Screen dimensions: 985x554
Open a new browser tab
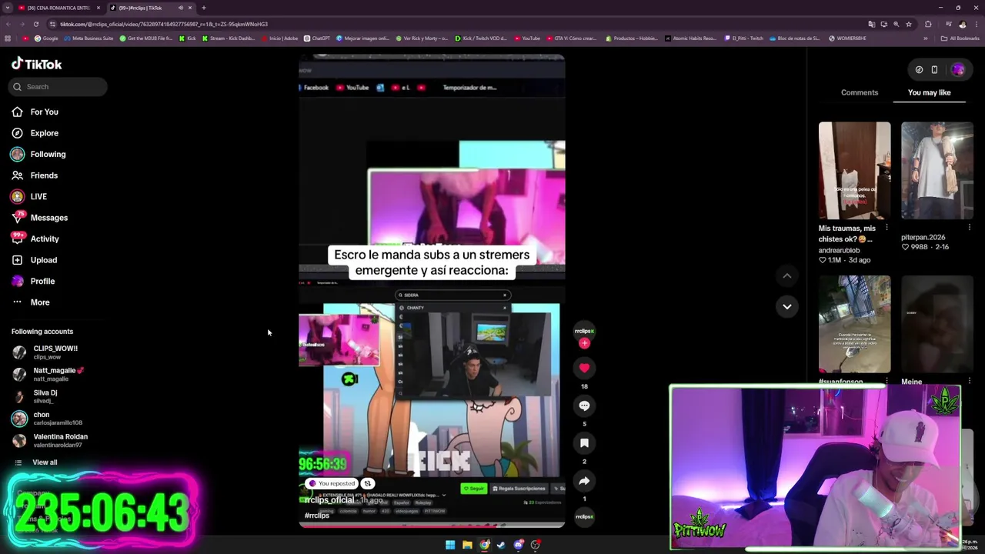pyautogui.click(x=203, y=8)
